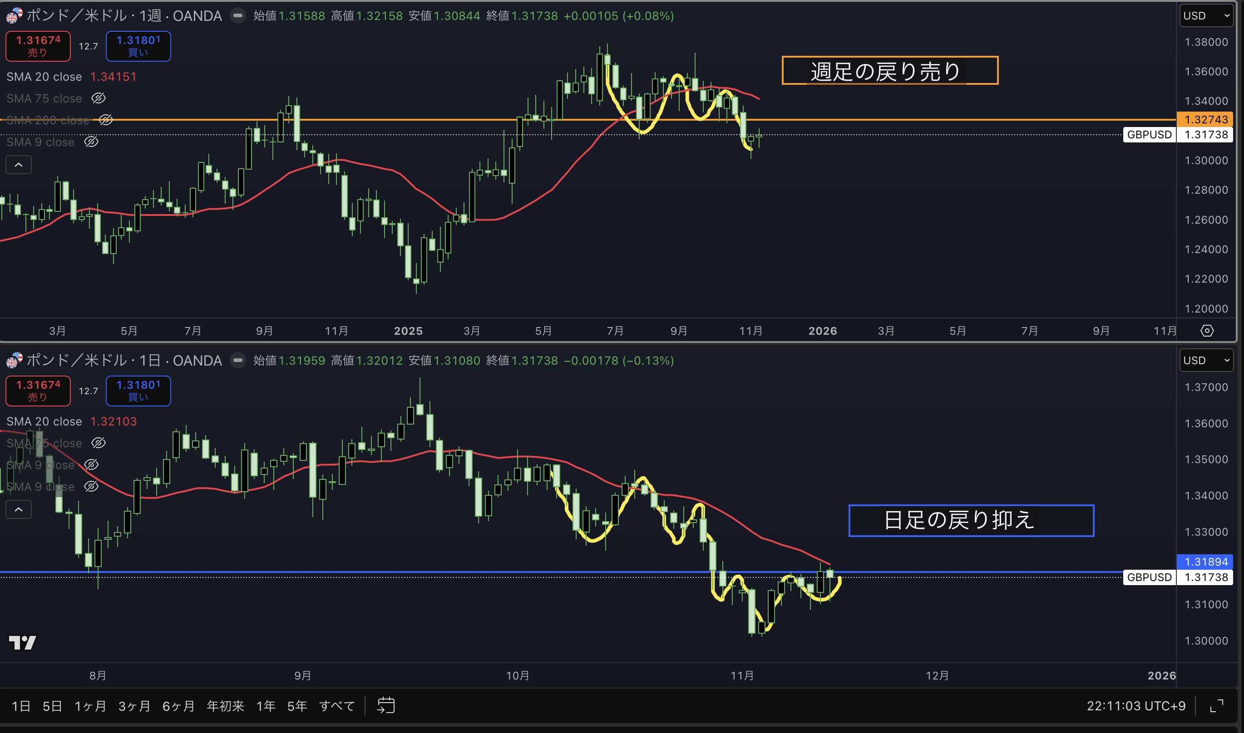Open the weekly chart USD currency dropdown
The height and width of the screenshot is (733, 1244).
click(x=1206, y=16)
